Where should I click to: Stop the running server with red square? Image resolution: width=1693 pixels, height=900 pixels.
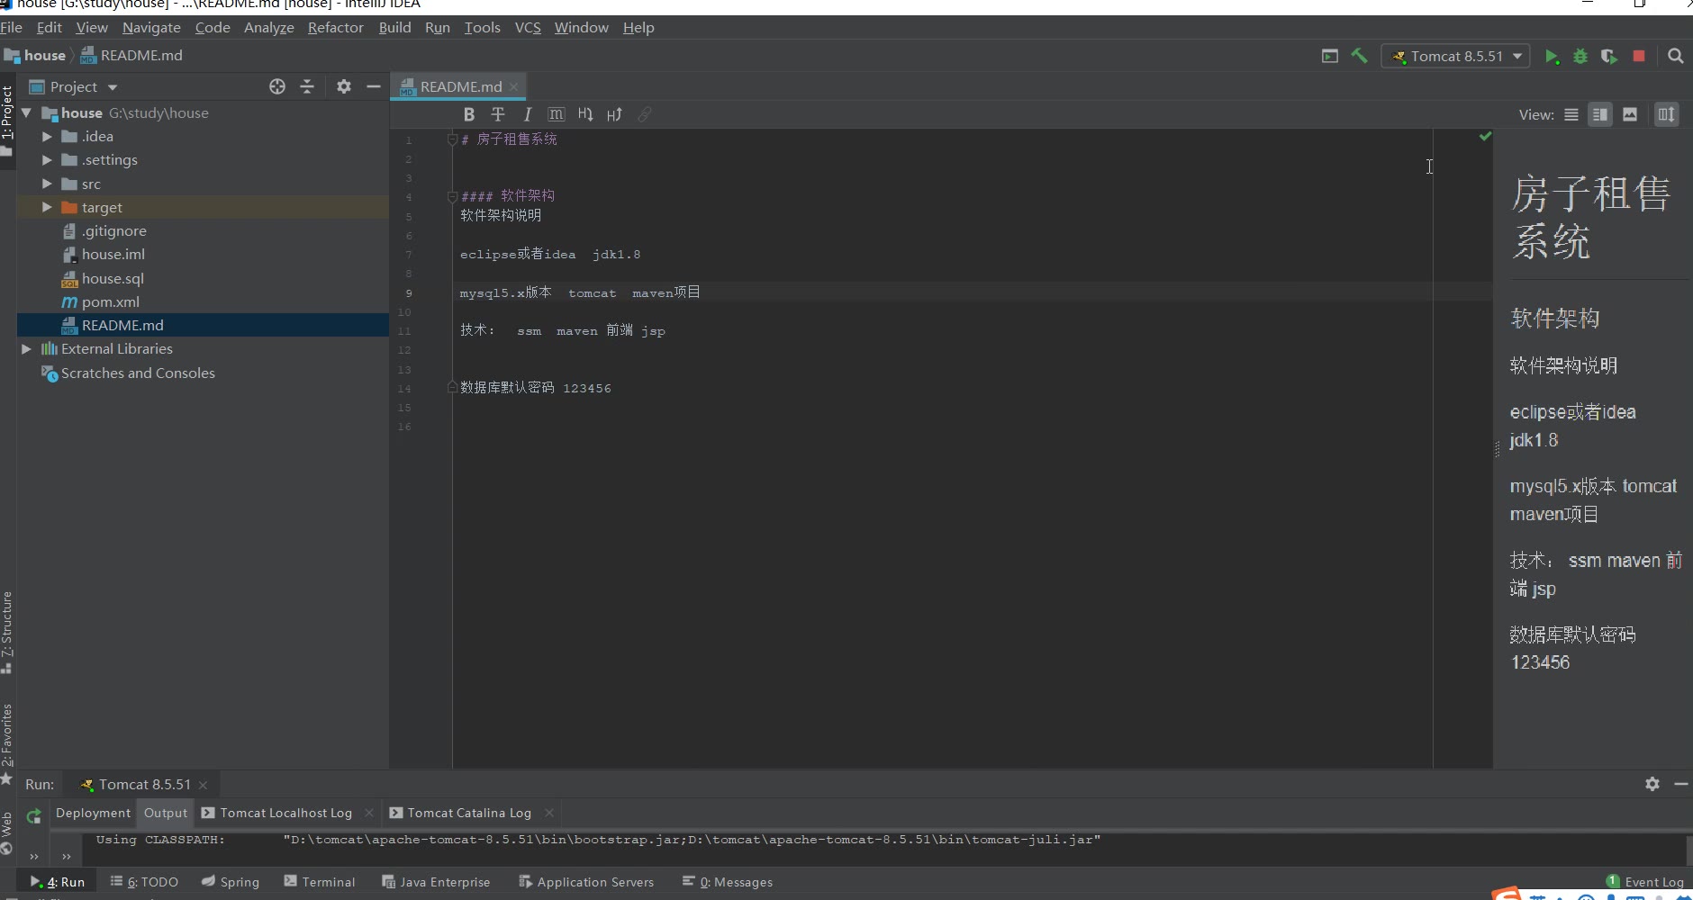[1639, 56]
